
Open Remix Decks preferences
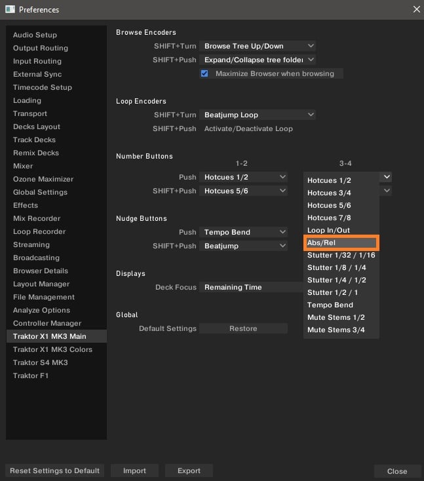[x=56, y=153]
